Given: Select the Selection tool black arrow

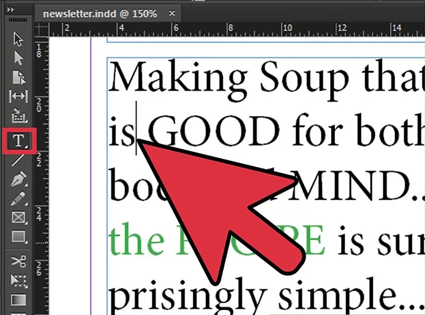Looking at the screenshot, I should 18,39.
